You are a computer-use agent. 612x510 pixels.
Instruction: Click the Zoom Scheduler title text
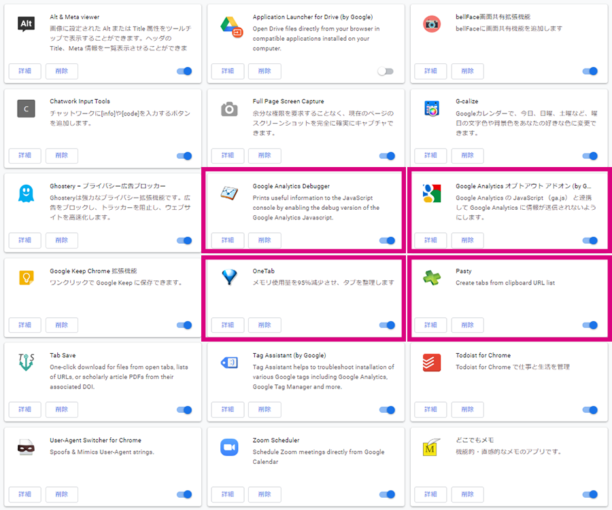pos(276,440)
